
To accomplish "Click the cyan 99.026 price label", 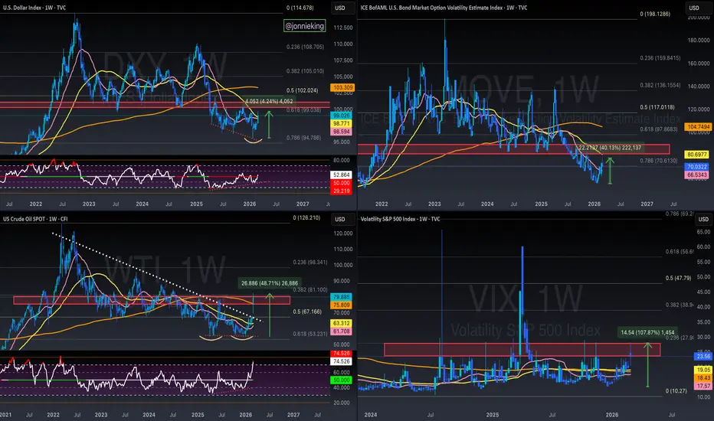I will (x=342, y=116).
